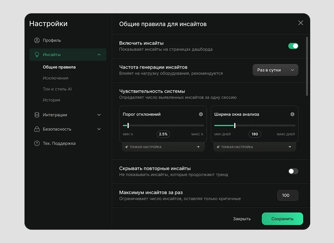Disable the Включить инсайты toggle
The width and height of the screenshot is (334, 243).
[293, 46]
